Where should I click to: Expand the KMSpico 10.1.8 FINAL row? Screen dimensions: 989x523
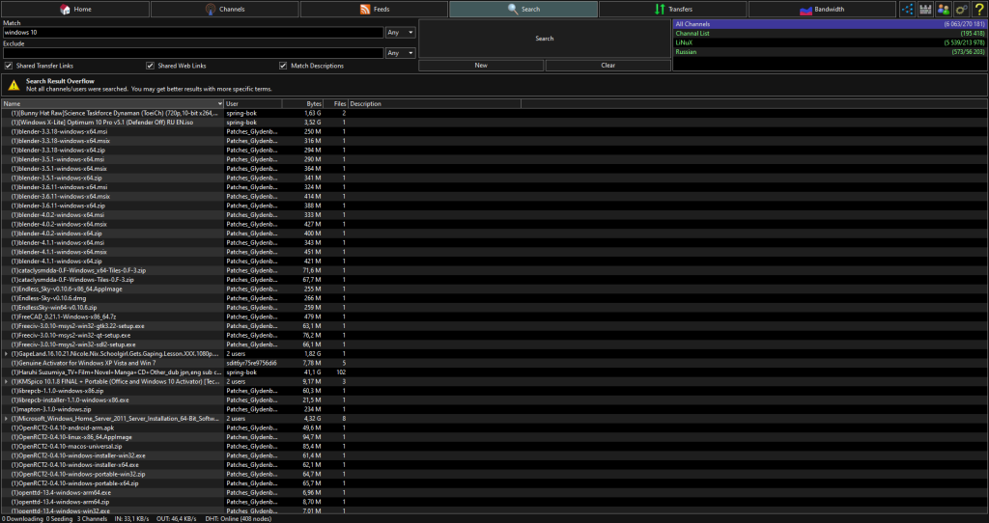[x=7, y=382]
